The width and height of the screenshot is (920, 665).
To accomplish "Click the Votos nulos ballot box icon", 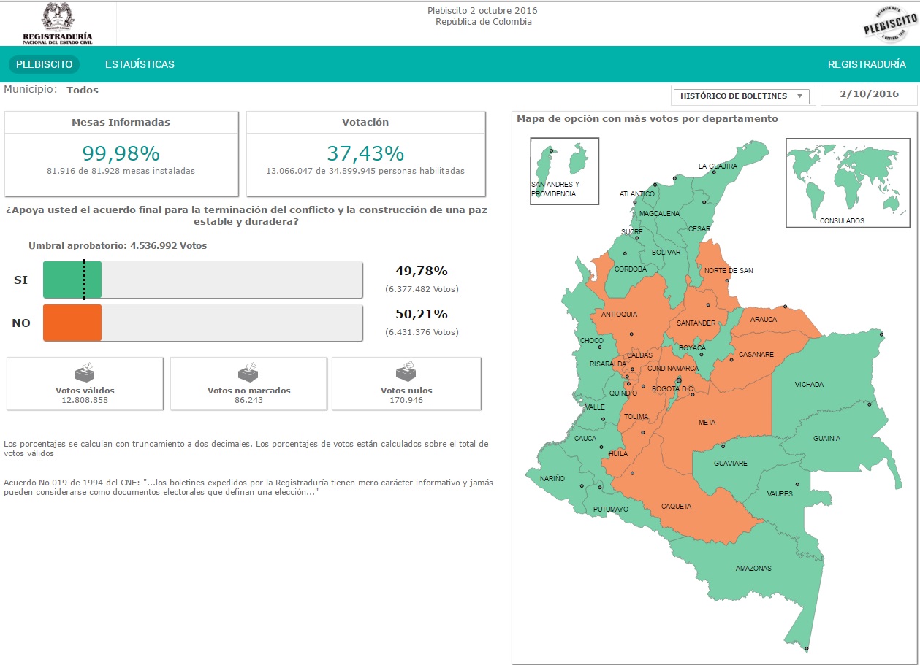I will coord(406,372).
